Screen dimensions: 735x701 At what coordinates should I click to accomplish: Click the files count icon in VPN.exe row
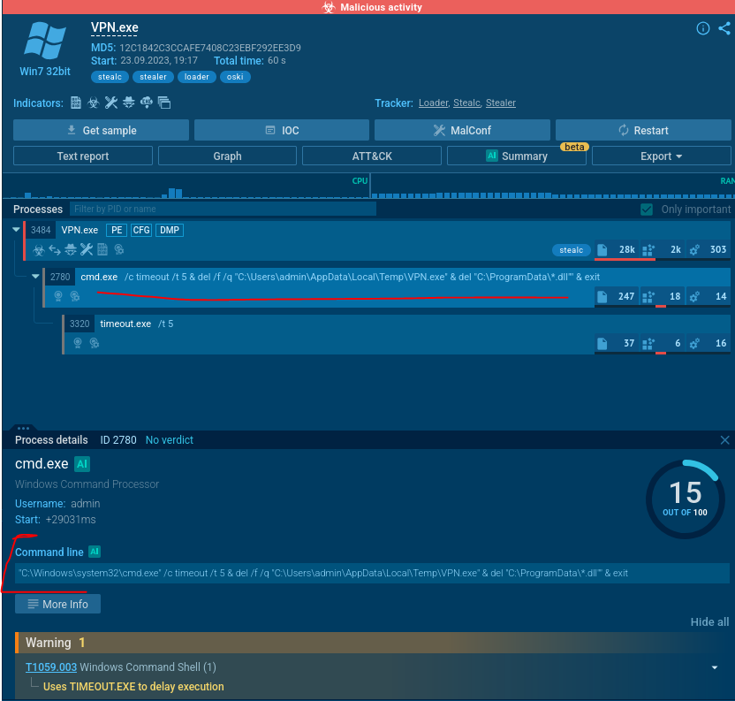point(602,250)
